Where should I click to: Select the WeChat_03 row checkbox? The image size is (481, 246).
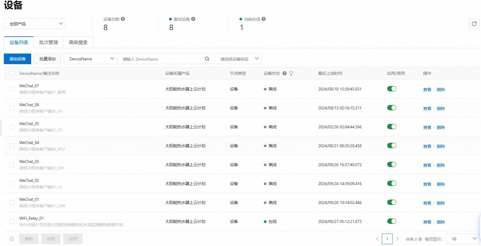12,165
